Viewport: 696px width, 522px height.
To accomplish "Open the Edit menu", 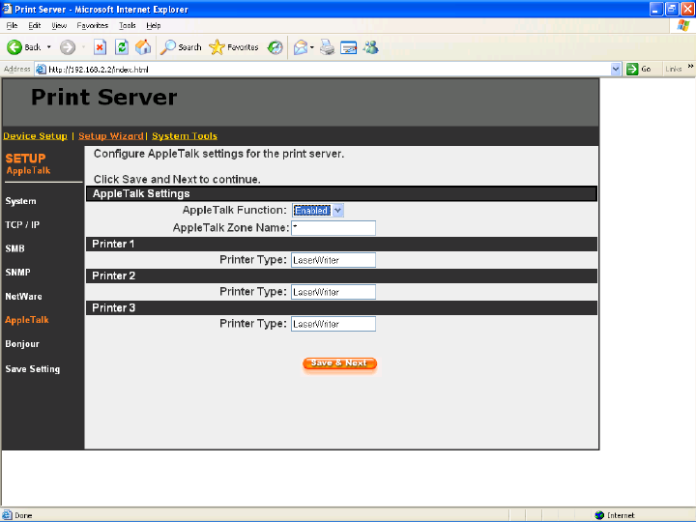I will pyautogui.click(x=34, y=25).
